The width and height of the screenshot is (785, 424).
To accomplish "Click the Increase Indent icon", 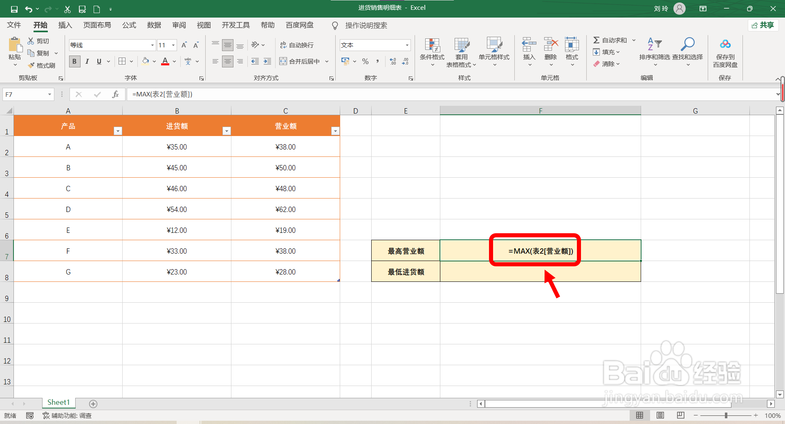I will coord(267,61).
